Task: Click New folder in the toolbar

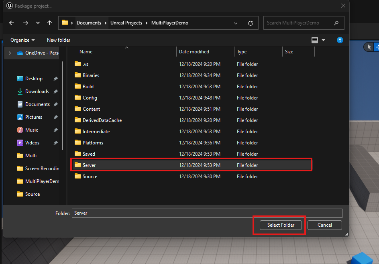Action: tap(59, 40)
